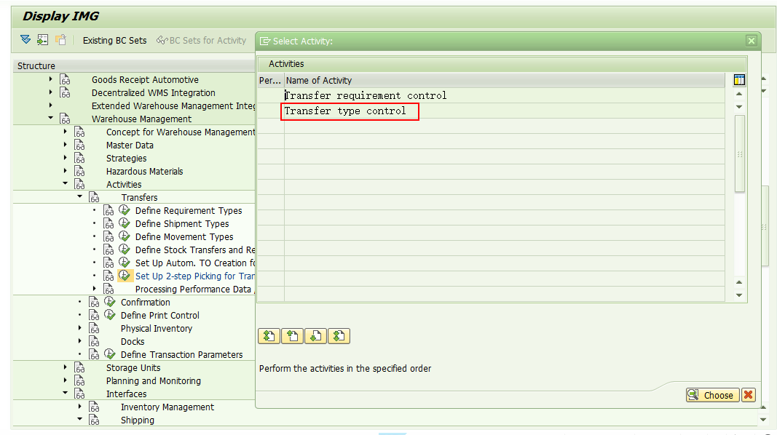
Task: Open documentation icon for Inventory Management
Action: 94,407
